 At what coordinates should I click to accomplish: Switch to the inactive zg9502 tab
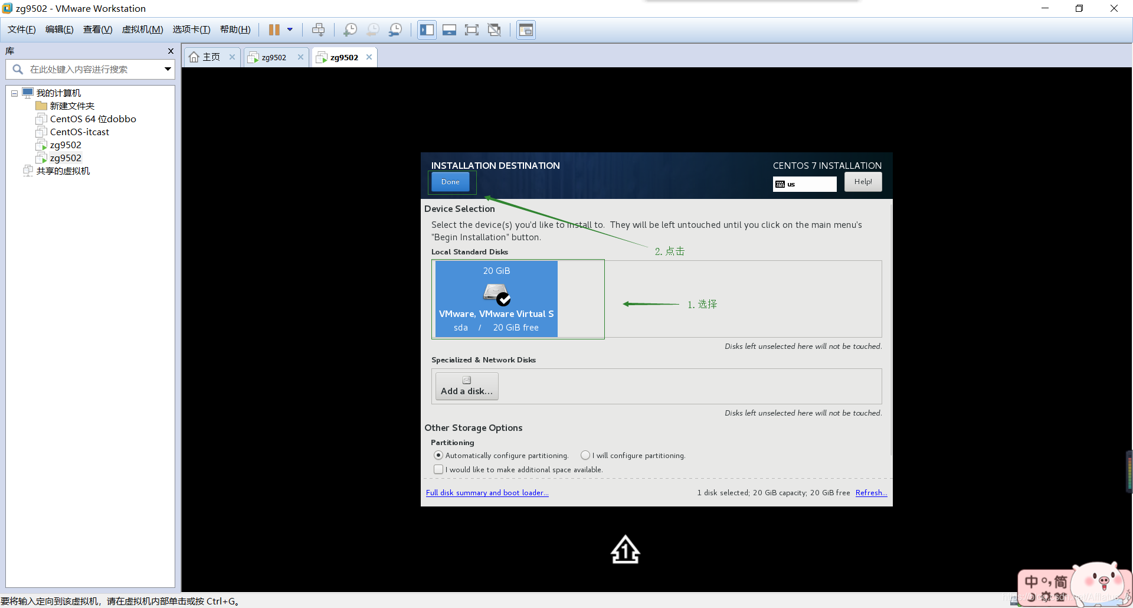click(x=274, y=57)
